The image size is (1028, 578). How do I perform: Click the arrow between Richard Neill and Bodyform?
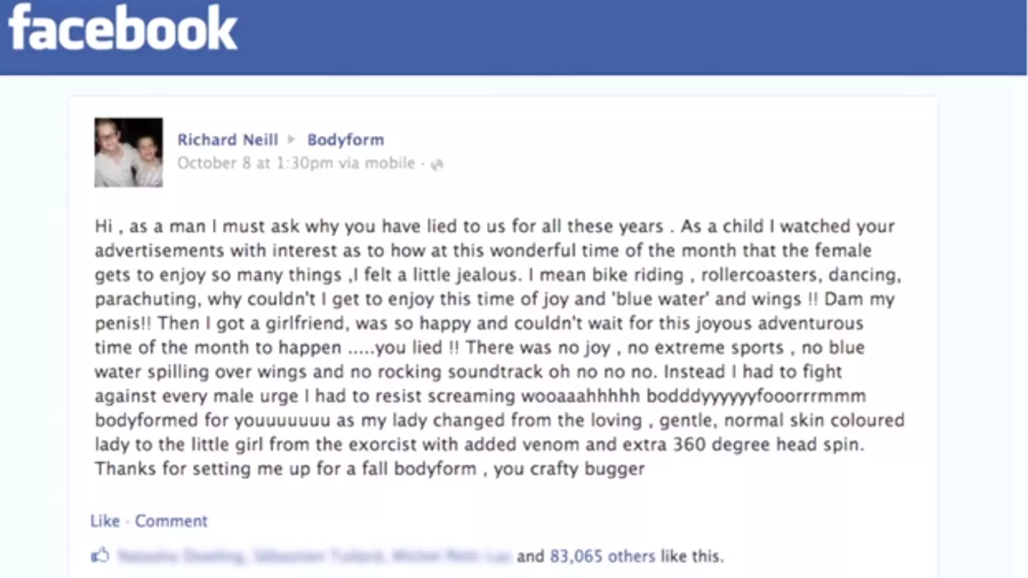[292, 139]
